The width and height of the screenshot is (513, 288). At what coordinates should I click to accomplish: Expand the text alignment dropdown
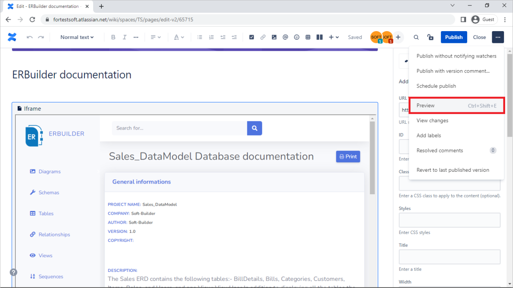pos(155,37)
